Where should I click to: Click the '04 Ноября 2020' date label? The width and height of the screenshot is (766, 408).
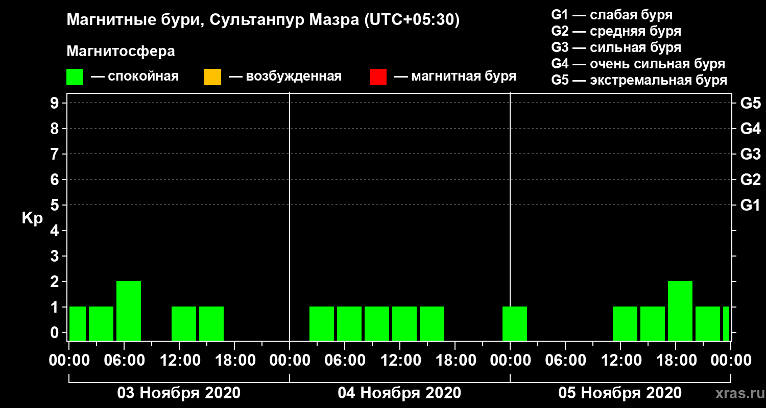coord(399,393)
